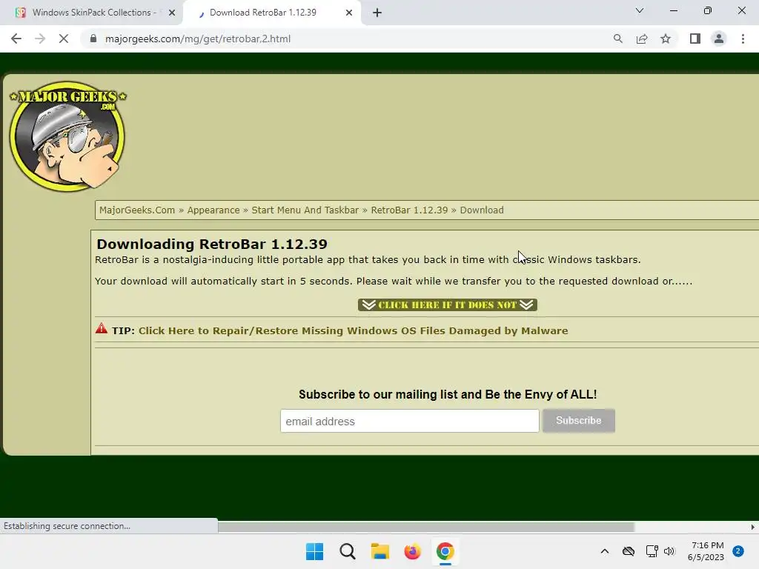Focus the email address field
This screenshot has height=569, width=759.
point(409,421)
